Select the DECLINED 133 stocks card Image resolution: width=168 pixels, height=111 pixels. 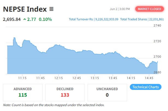(x=65, y=92)
